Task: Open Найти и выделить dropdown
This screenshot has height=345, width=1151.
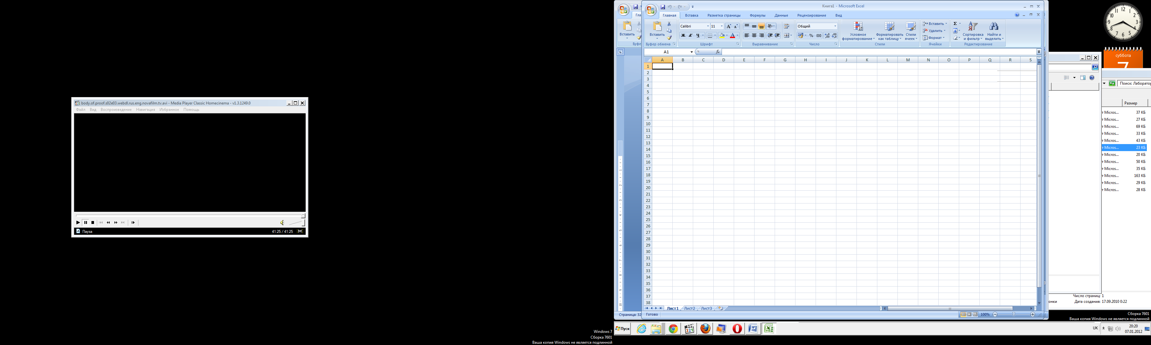Action: point(994,31)
